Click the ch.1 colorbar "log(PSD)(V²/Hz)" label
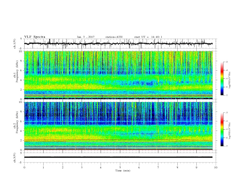 click(229, 80)
